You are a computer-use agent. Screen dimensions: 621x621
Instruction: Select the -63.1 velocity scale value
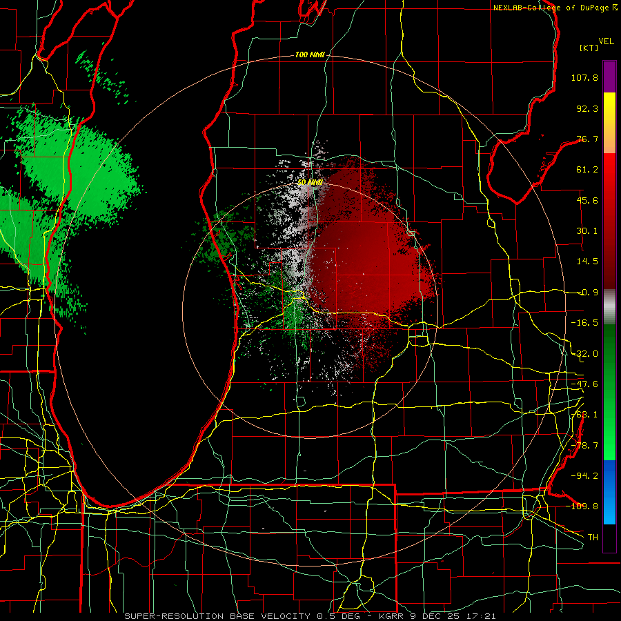click(584, 415)
